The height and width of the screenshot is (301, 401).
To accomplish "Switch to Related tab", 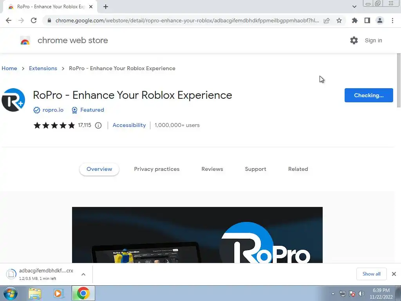I will click(x=298, y=169).
